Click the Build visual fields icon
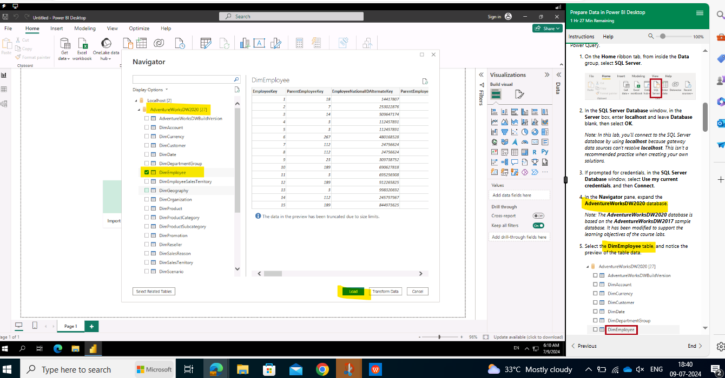 496,94
